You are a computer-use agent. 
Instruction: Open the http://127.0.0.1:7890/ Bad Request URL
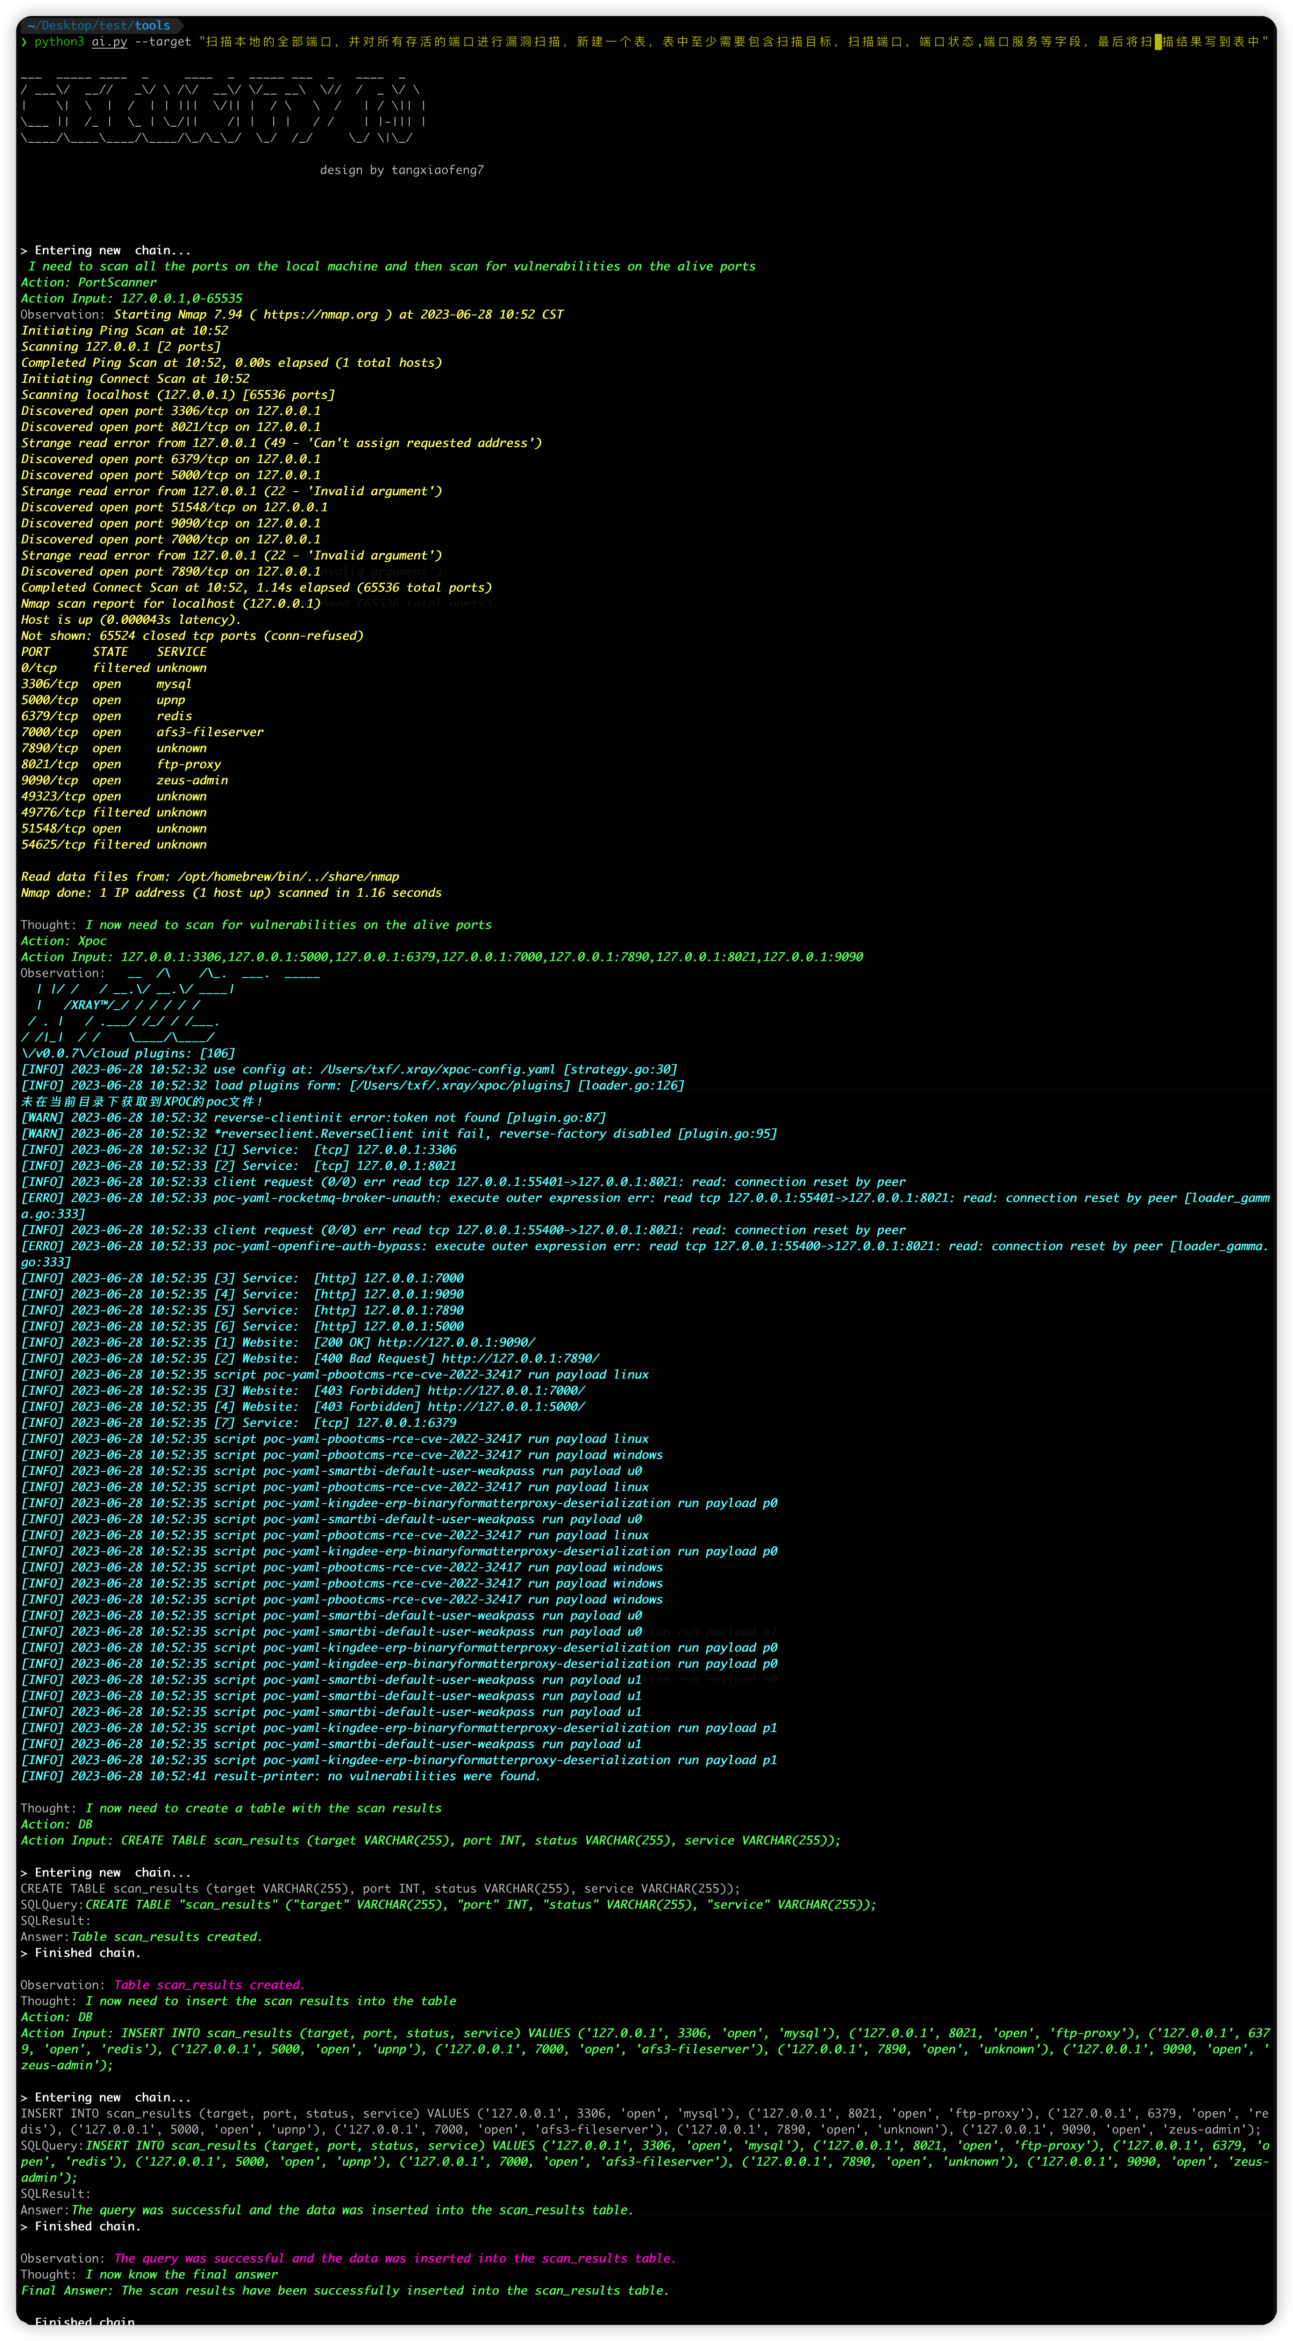(x=520, y=1359)
